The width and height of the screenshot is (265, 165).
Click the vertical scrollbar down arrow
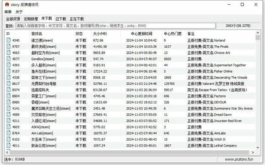coord(258,147)
